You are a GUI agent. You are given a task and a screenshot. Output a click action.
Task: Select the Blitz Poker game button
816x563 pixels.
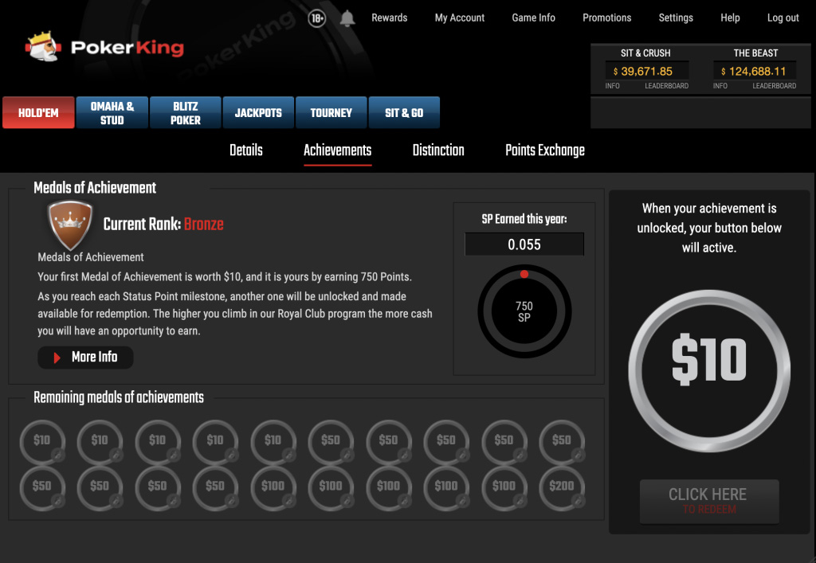[185, 113]
